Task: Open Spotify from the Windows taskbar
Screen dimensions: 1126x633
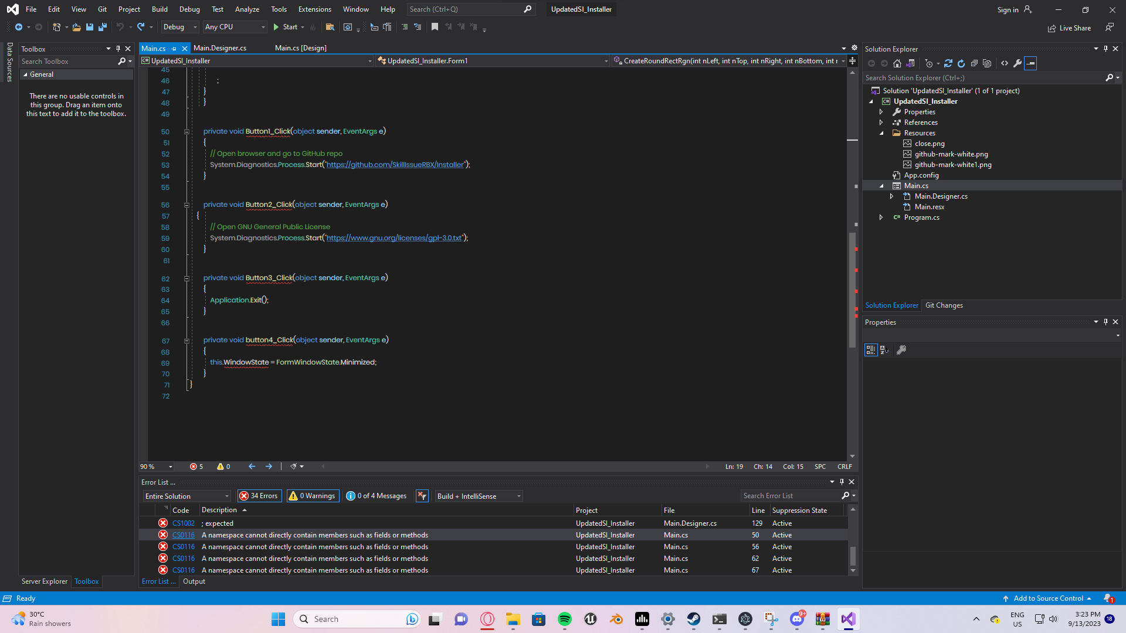Action: (x=565, y=619)
